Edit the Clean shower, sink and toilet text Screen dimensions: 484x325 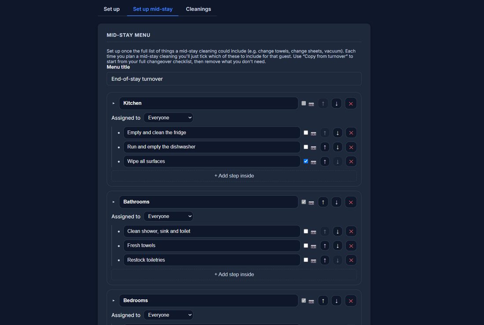pos(212,231)
